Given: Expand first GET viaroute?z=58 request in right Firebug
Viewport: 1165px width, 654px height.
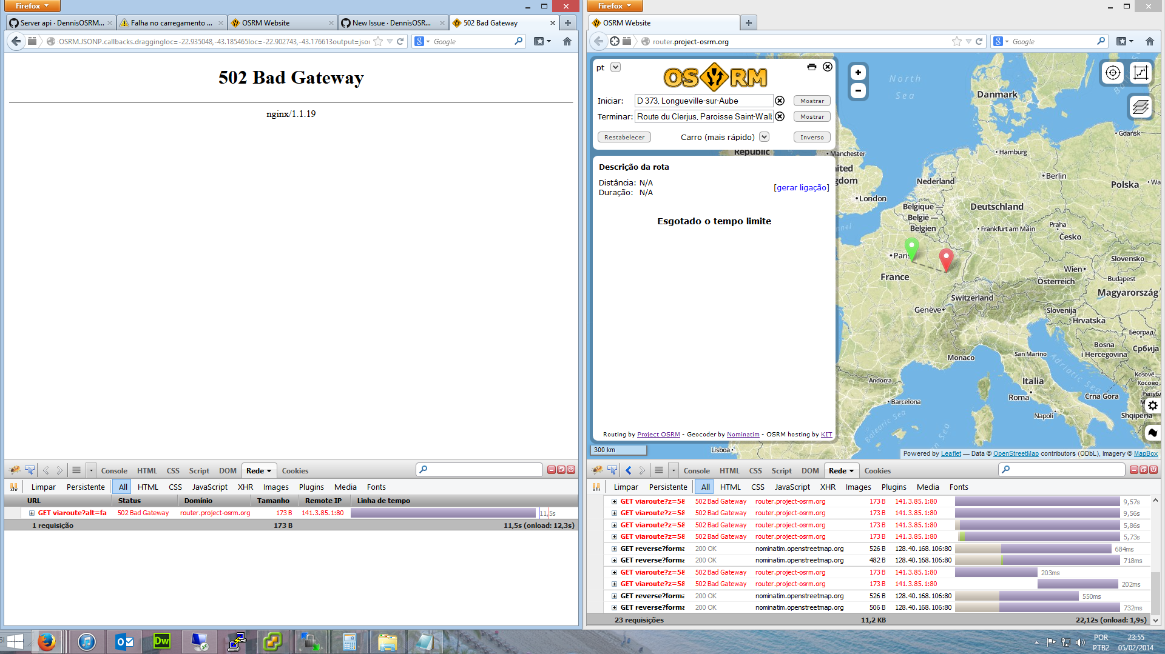Looking at the screenshot, I should coord(614,501).
